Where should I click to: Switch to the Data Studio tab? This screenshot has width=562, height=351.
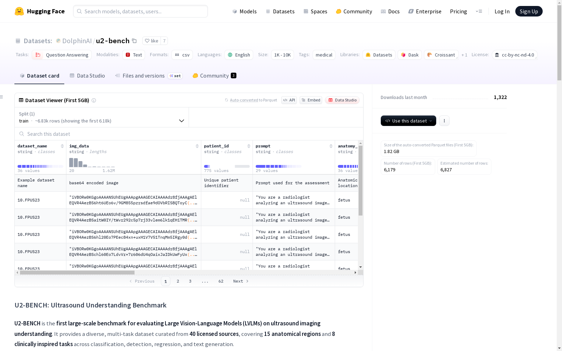coord(87,76)
